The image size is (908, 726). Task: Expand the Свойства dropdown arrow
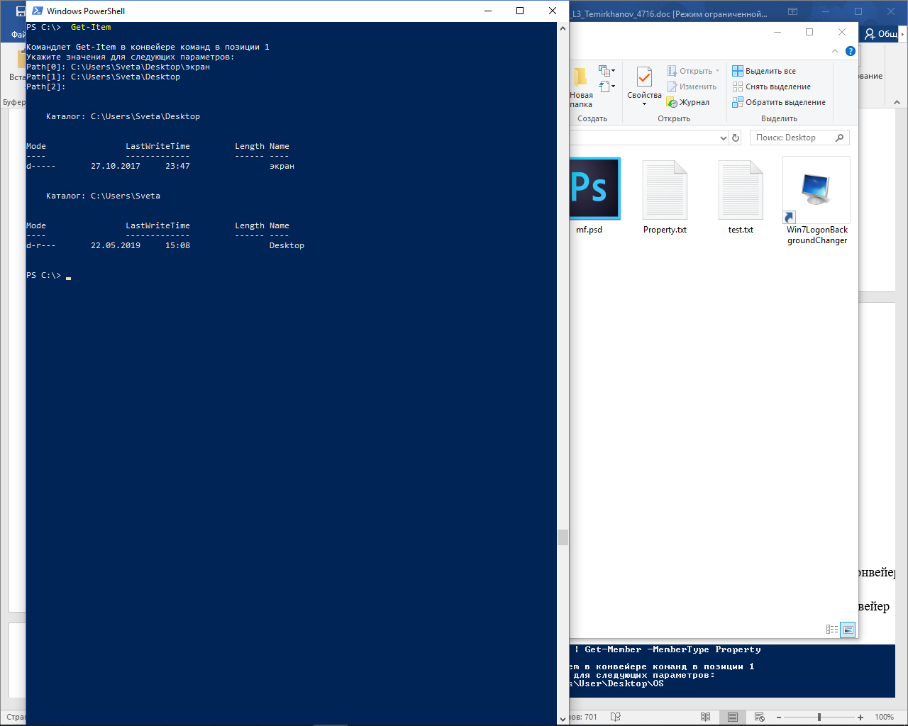tap(644, 104)
